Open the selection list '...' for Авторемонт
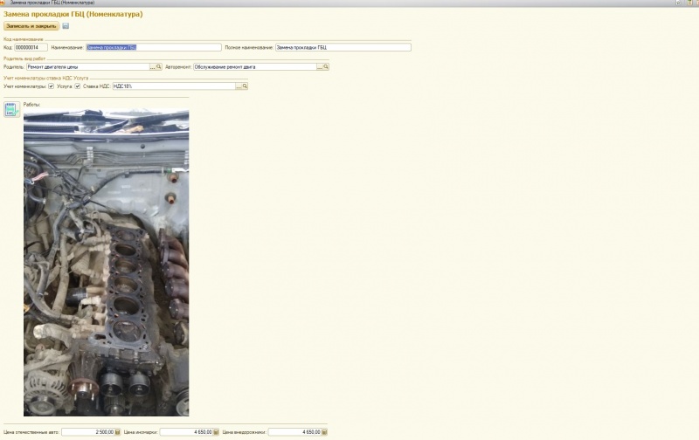 pos(320,67)
